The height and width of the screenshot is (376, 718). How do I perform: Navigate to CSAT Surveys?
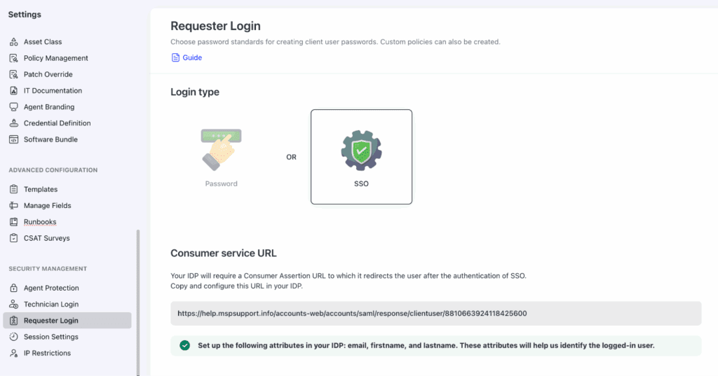[46, 238]
